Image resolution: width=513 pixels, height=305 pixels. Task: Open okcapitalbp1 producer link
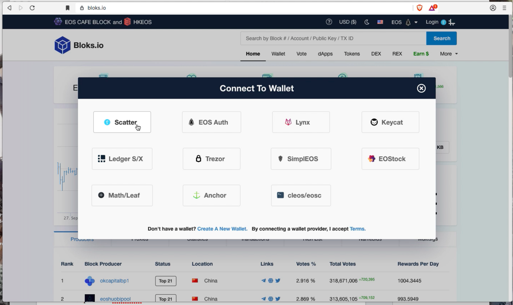114,281
